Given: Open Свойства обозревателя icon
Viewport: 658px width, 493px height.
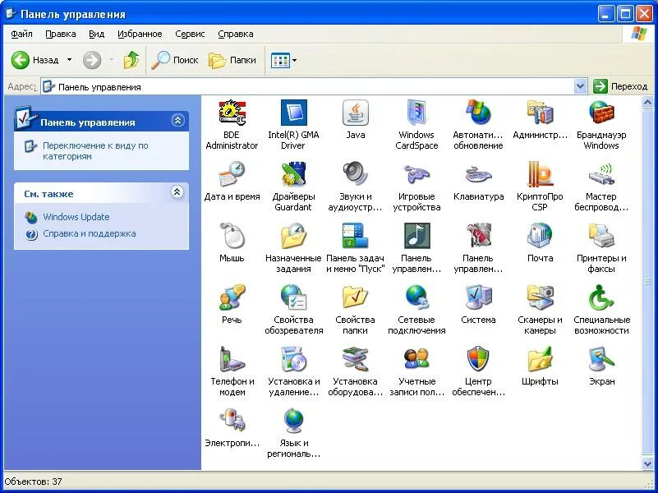Looking at the screenshot, I should [x=293, y=297].
